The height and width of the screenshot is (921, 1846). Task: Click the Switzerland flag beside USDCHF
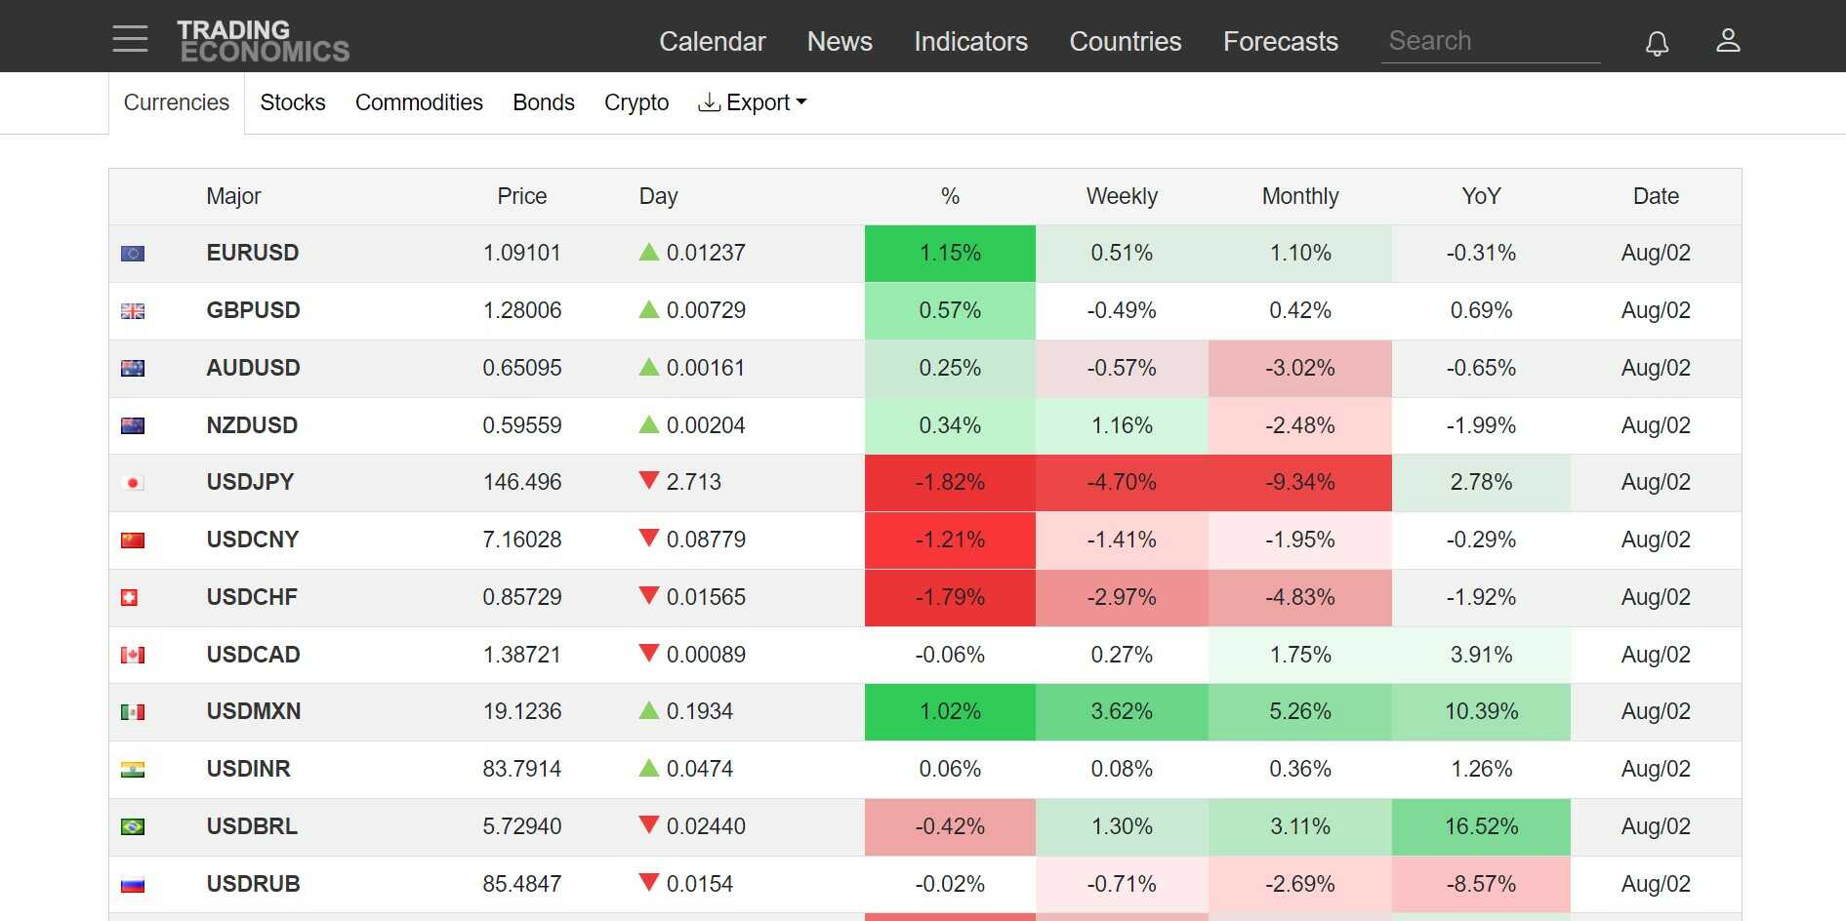130,597
